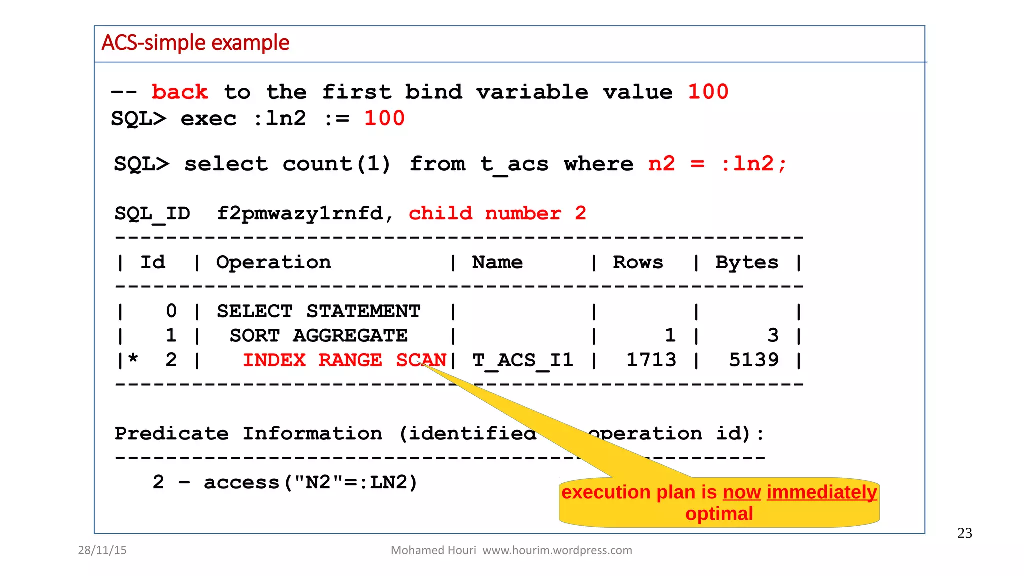The width and height of the screenshot is (1024, 576).
Task: Click the 'Operation' column header
Action: tap(273, 262)
